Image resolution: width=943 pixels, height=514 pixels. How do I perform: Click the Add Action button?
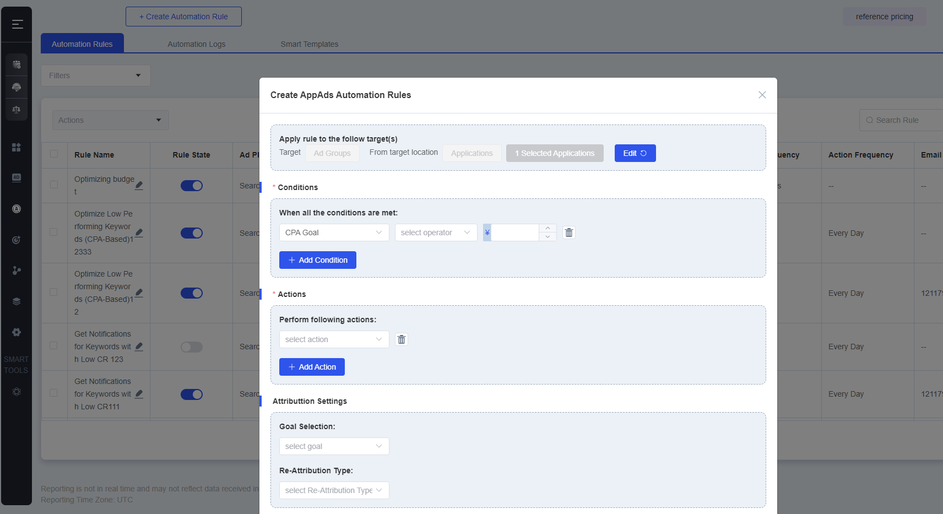(x=312, y=367)
